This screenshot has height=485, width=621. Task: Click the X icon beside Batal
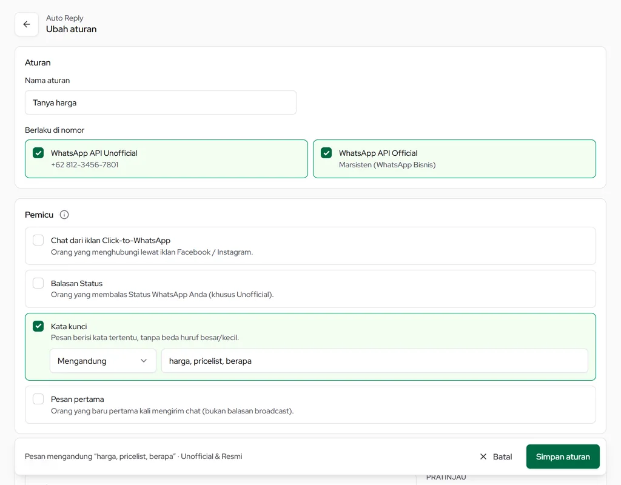pos(483,457)
